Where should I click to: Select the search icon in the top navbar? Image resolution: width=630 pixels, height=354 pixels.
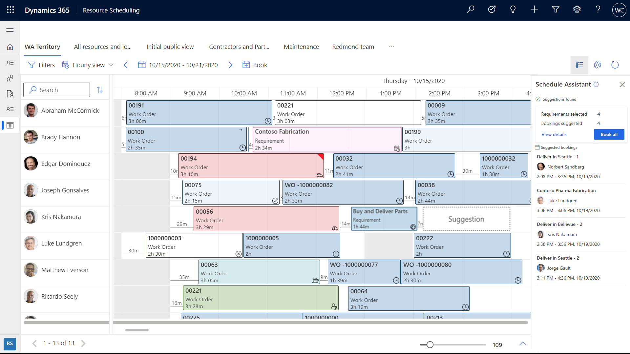471,10
